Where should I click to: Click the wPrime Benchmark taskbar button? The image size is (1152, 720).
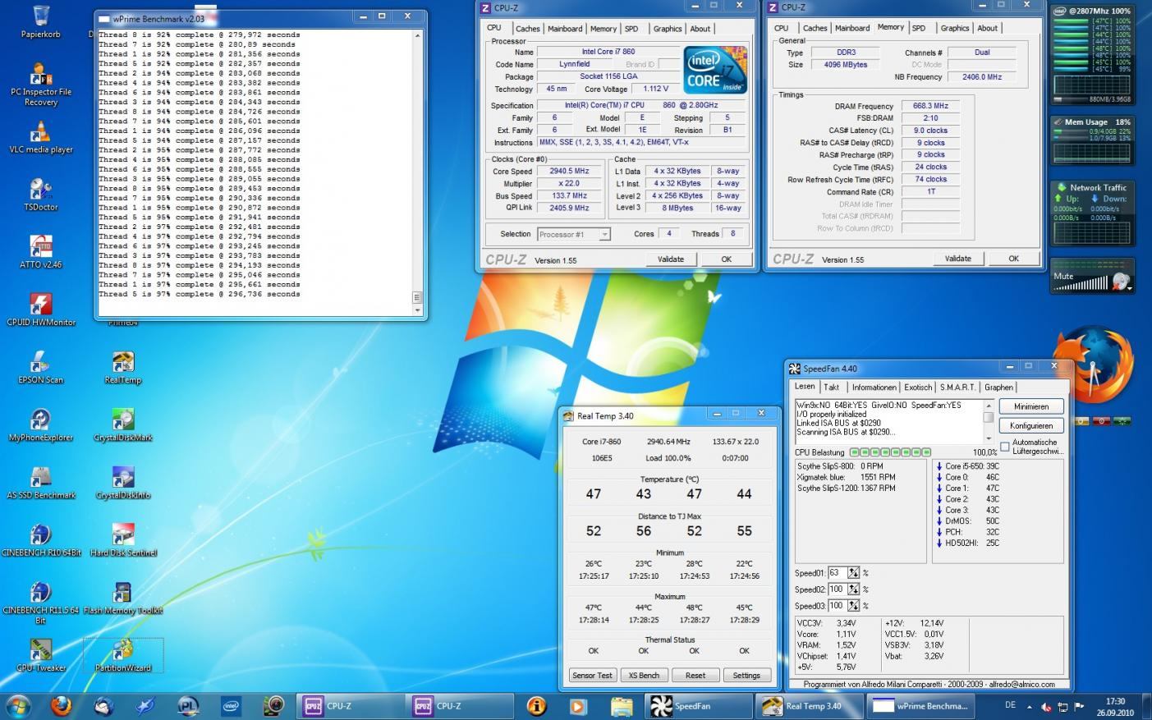(x=920, y=705)
